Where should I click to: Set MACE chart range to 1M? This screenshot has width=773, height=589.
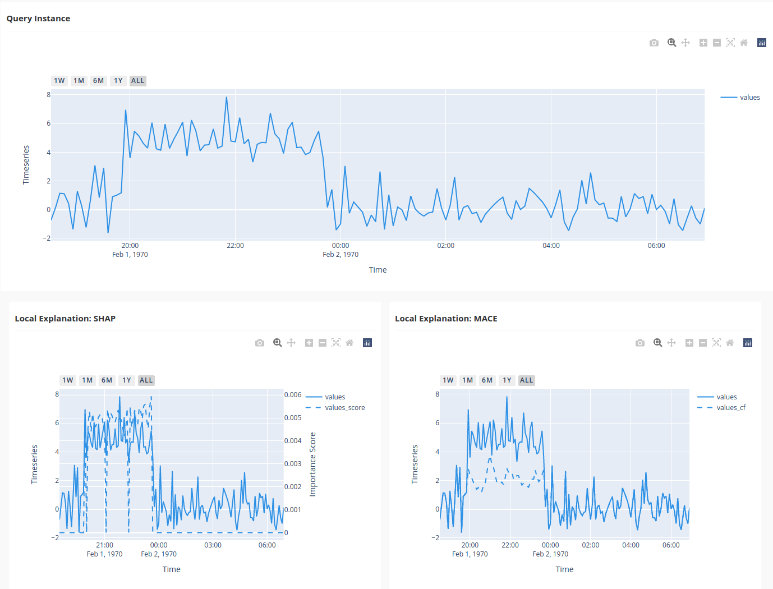[x=468, y=380]
